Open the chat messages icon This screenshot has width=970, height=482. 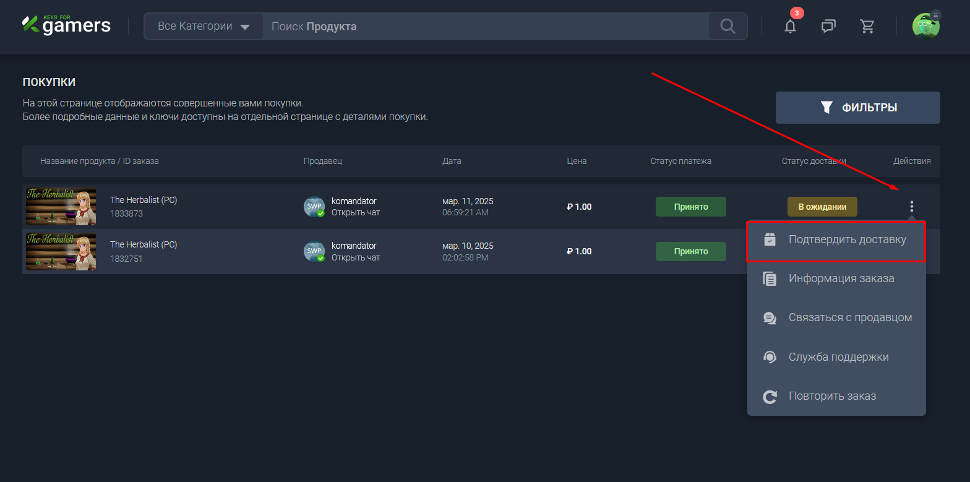(x=828, y=26)
